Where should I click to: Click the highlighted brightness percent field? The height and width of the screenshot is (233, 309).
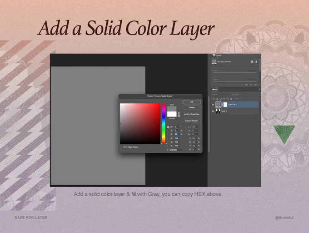(x=177, y=134)
